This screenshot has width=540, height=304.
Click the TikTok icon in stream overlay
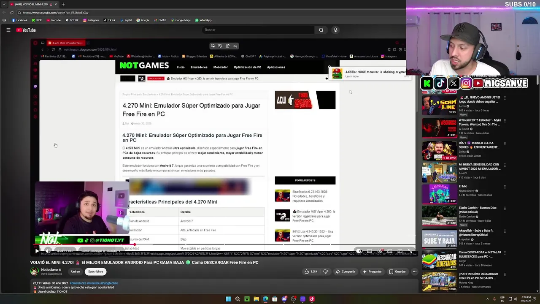point(440,84)
